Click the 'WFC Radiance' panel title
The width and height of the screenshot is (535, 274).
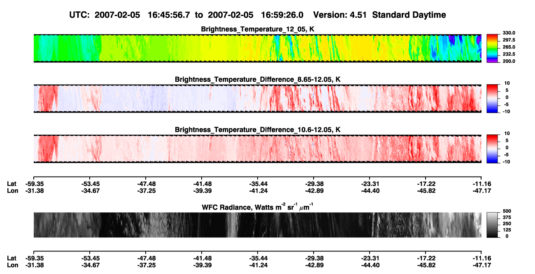(x=258, y=207)
